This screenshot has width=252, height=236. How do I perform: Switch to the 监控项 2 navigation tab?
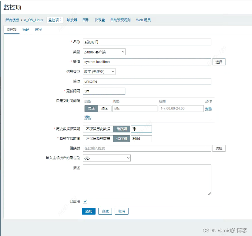coord(55,20)
